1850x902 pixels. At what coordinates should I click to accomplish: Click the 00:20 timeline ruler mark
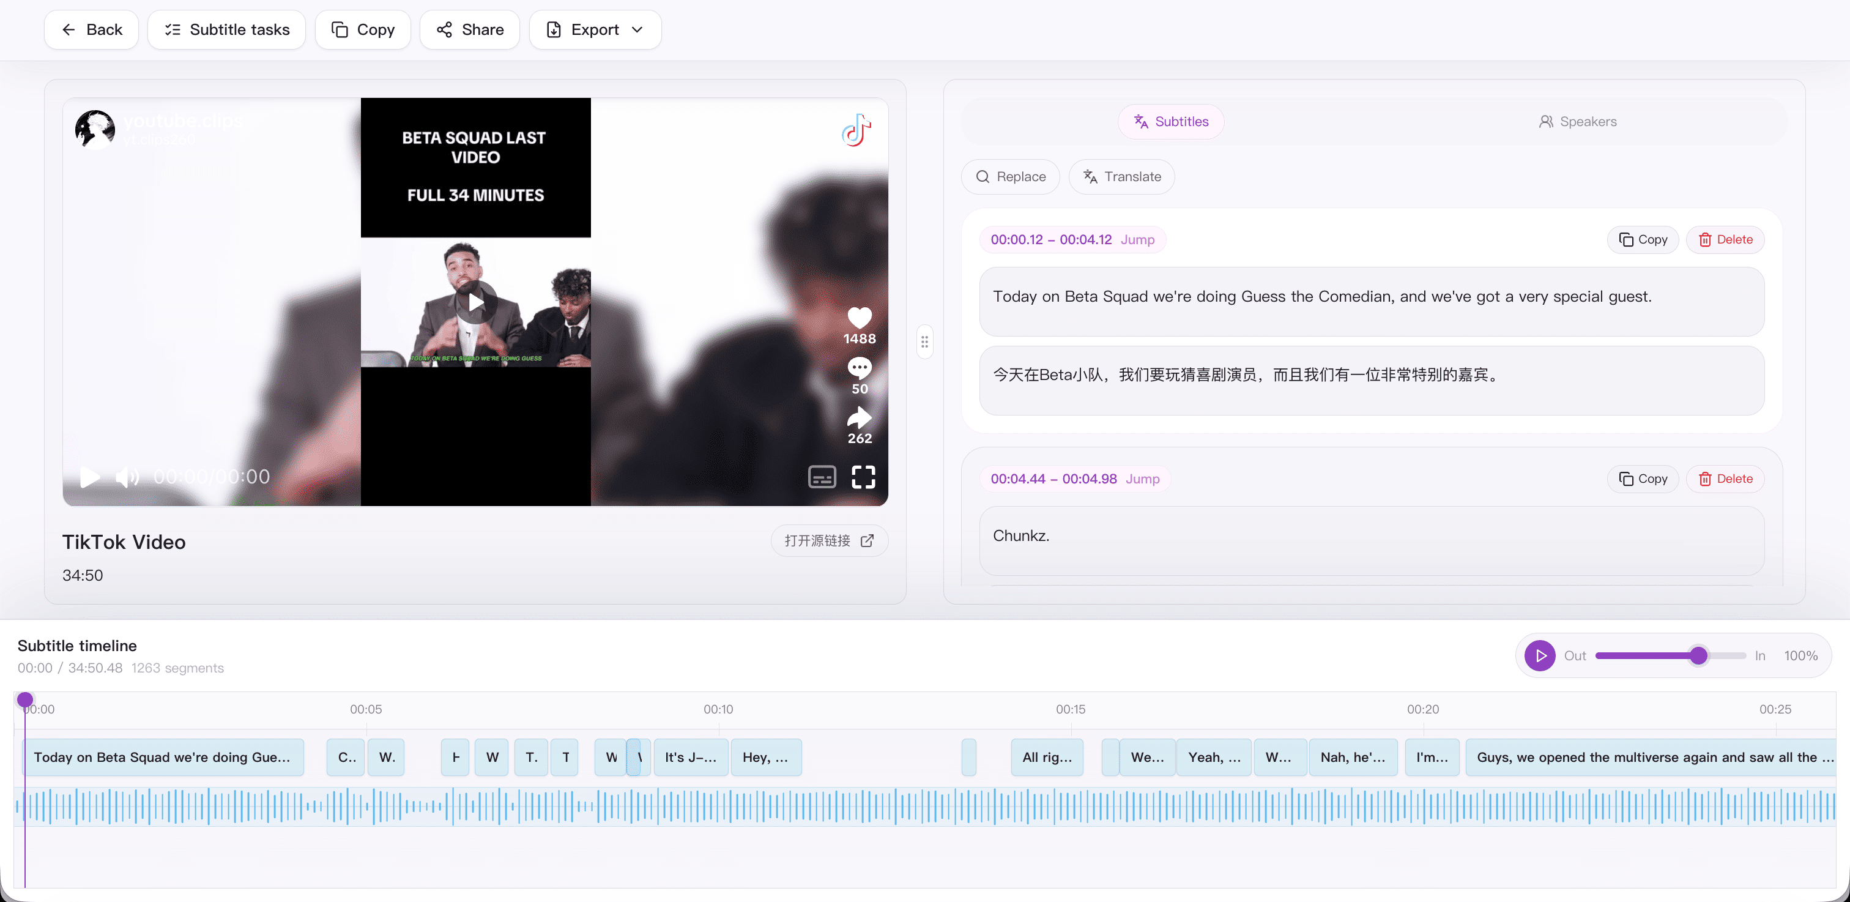[x=1423, y=709]
